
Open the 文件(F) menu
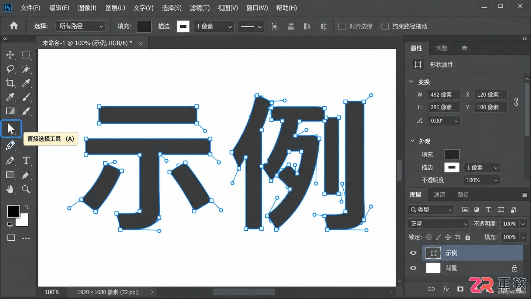(30, 8)
